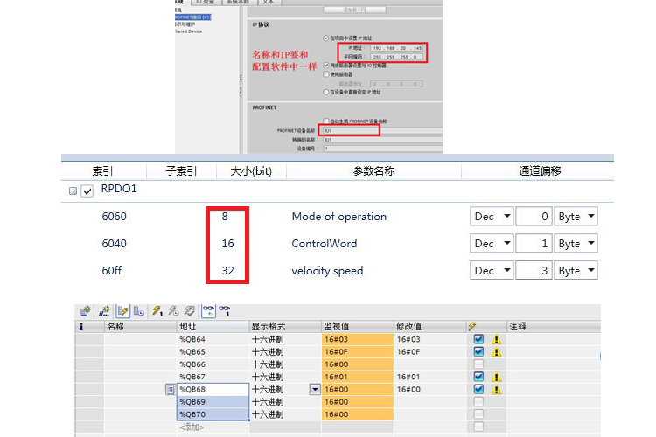The image size is (656, 437).
Task: Toggle the RPDO1 checkbox
Action: pyautogui.click(x=87, y=191)
